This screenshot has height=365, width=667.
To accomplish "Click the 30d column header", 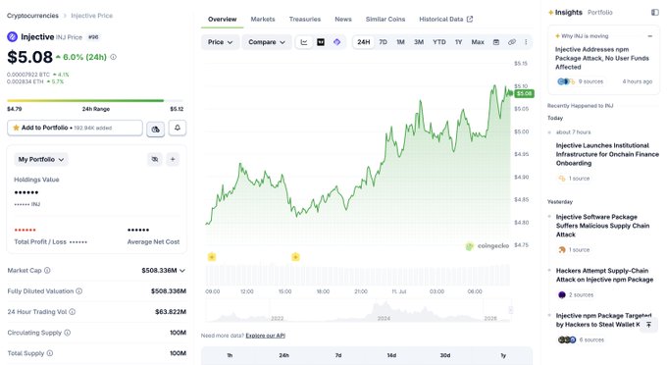I will point(445,355).
